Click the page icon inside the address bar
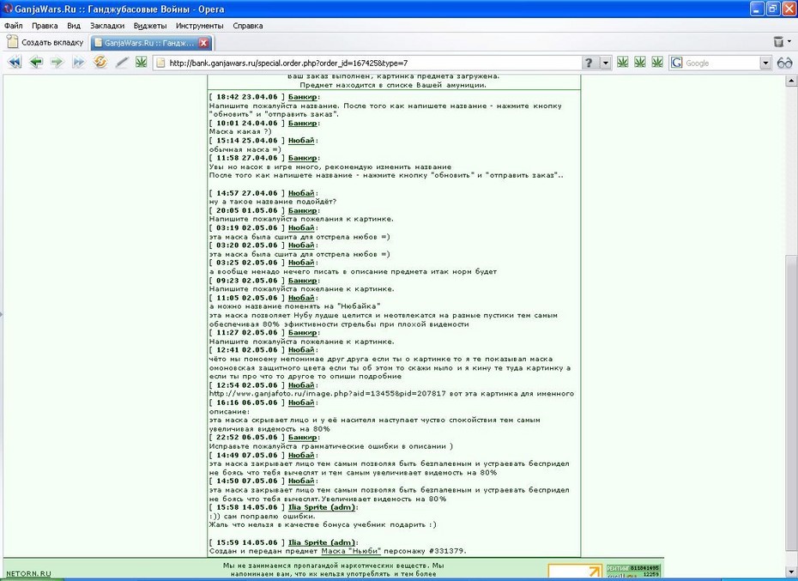The height and width of the screenshot is (581, 798). [x=160, y=63]
